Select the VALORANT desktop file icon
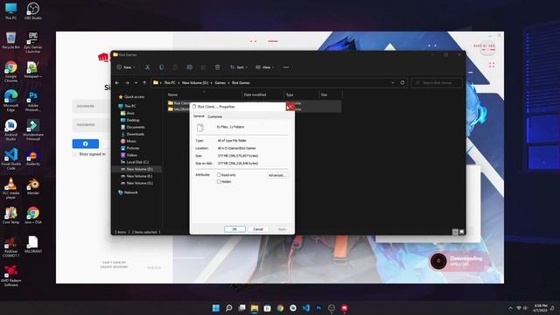 [33, 244]
